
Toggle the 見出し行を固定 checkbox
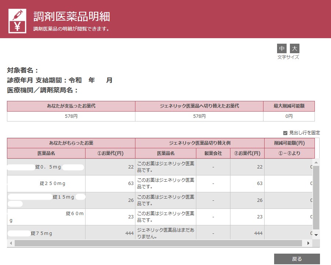(x=285, y=133)
